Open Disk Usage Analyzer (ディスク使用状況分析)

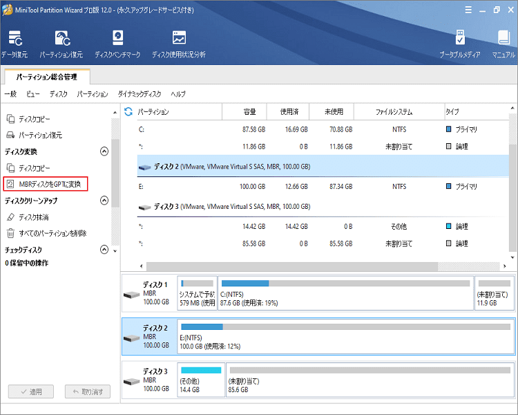[179, 44]
